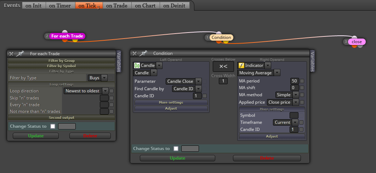Open MA method Simple dropdown
The width and height of the screenshot is (376, 173).
(287, 95)
